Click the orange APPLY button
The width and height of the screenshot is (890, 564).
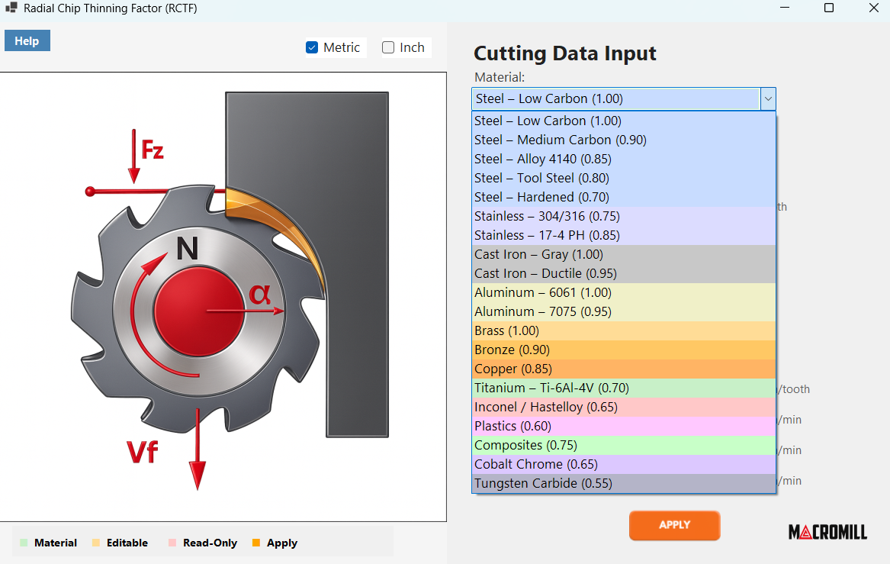coord(674,525)
